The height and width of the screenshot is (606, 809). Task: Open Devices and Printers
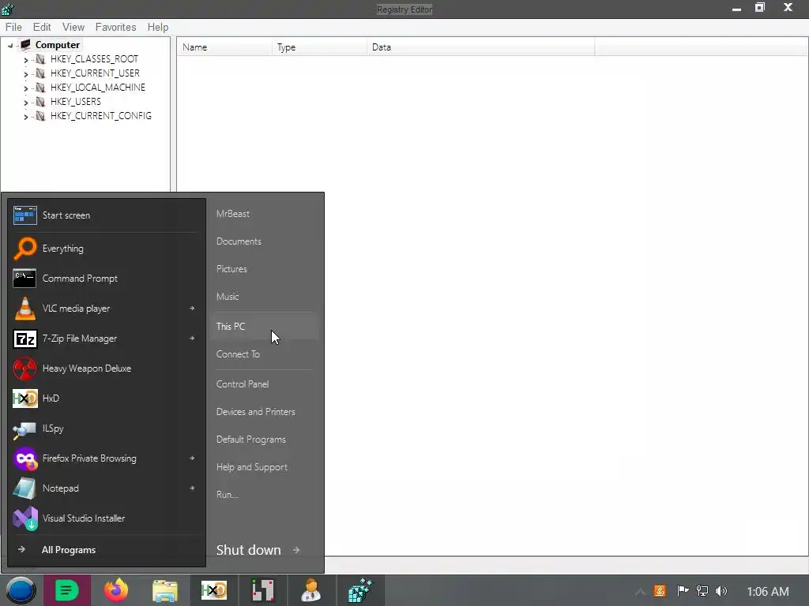pyautogui.click(x=256, y=412)
